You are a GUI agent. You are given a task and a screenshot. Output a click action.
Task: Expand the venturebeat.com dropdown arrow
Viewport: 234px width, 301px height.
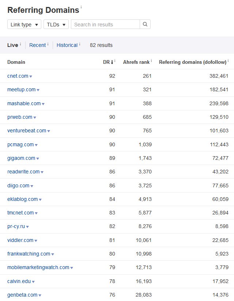(49, 131)
